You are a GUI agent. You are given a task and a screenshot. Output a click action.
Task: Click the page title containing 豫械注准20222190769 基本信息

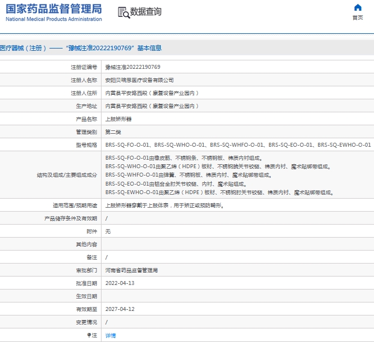click(81, 48)
